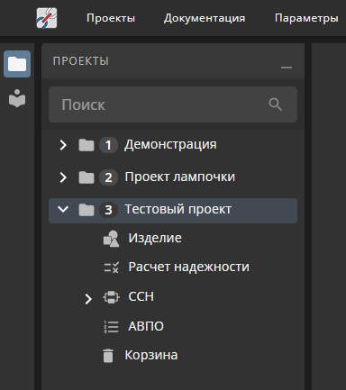
Task: Minimize the ПРОЕКТЫ panel
Action: pyautogui.click(x=287, y=68)
